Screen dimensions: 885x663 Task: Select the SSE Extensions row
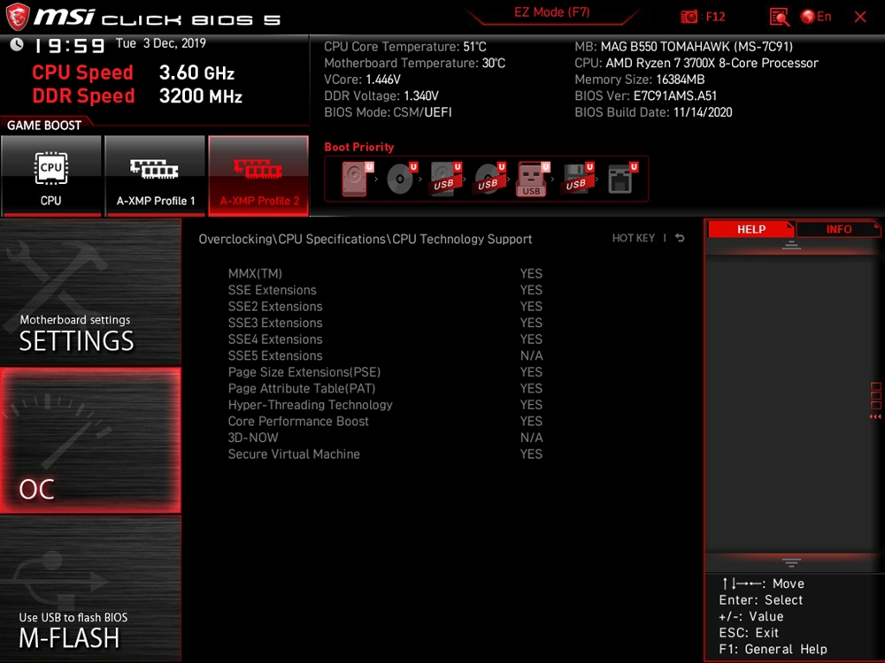point(385,290)
